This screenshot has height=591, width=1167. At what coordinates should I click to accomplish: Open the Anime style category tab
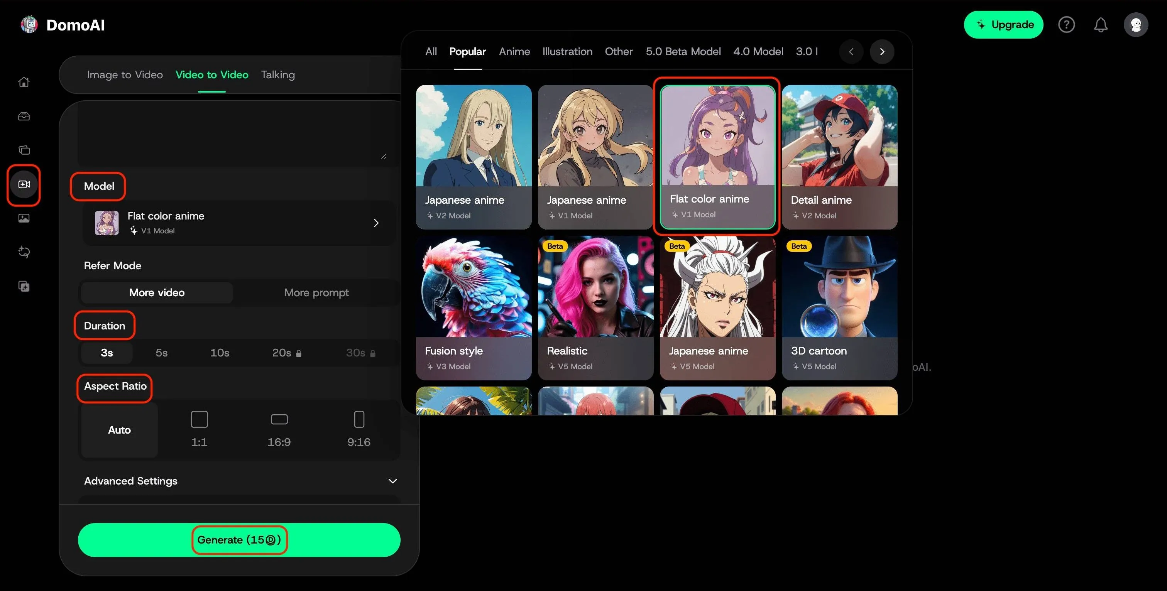click(x=514, y=52)
